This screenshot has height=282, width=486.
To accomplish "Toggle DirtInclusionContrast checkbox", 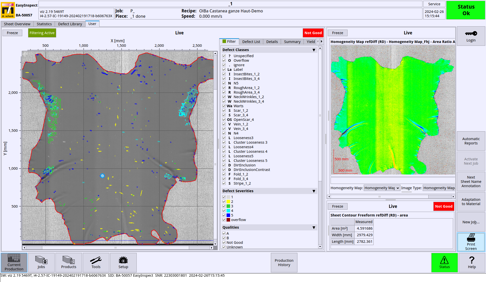I will coord(224,170).
